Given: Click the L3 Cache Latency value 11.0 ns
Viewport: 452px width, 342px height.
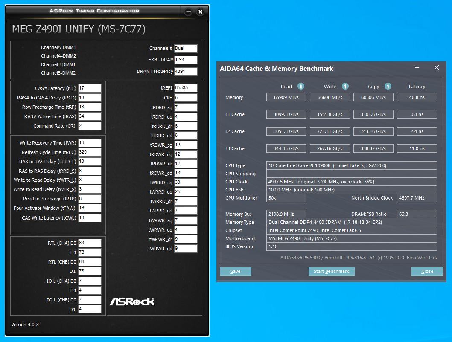Looking at the screenshot, I should tap(417, 148).
